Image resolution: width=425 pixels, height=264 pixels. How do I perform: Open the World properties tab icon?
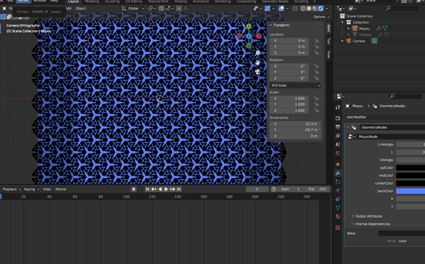pos(338,153)
